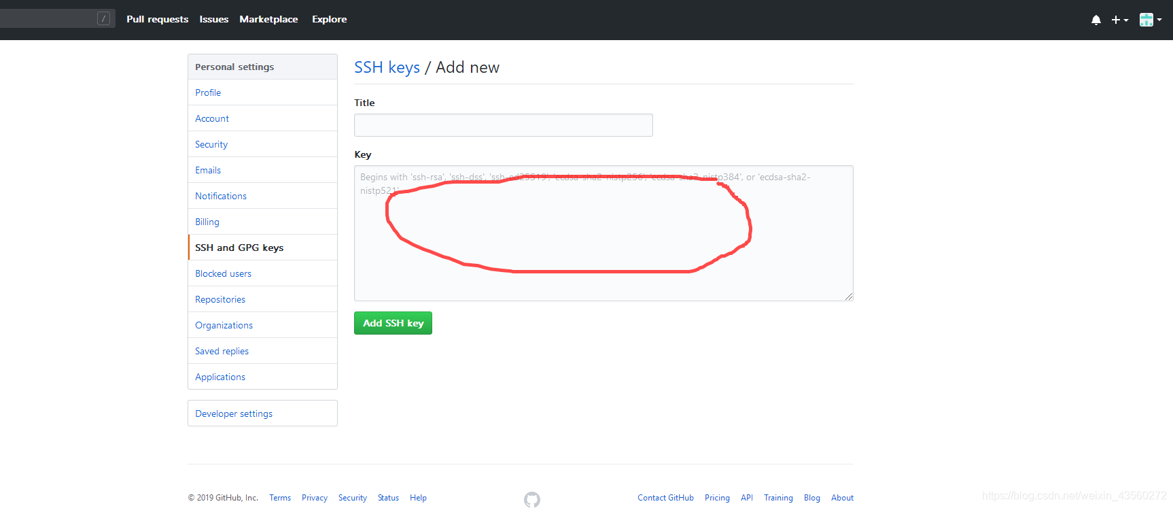The width and height of the screenshot is (1173, 508).
Task: Open the notifications bell icon
Action: click(1096, 20)
